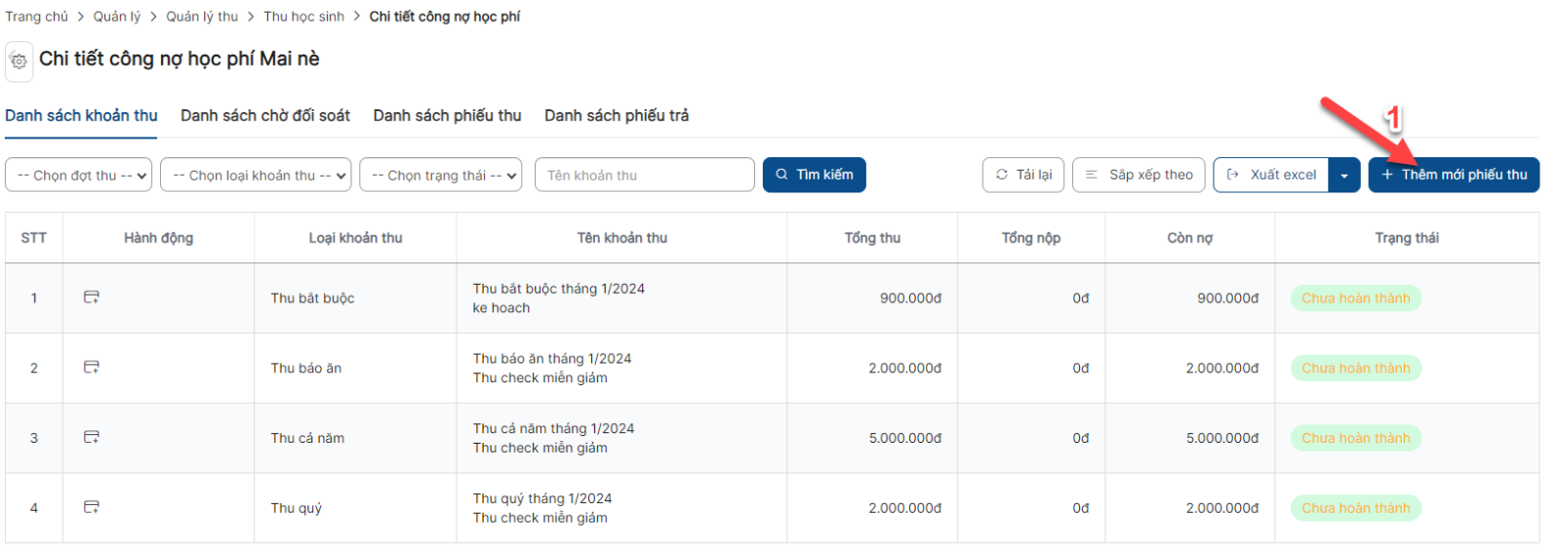Click Xuất excel export button
The image size is (1561, 553).
(1271, 175)
